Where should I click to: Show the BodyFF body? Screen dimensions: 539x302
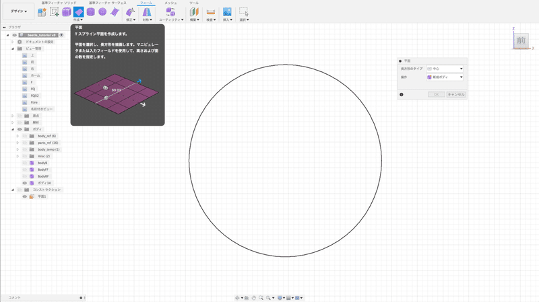click(x=25, y=169)
